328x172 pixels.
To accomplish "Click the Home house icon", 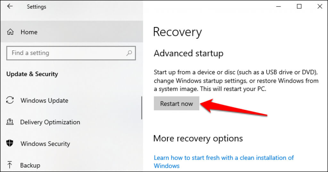I will tap(10, 32).
